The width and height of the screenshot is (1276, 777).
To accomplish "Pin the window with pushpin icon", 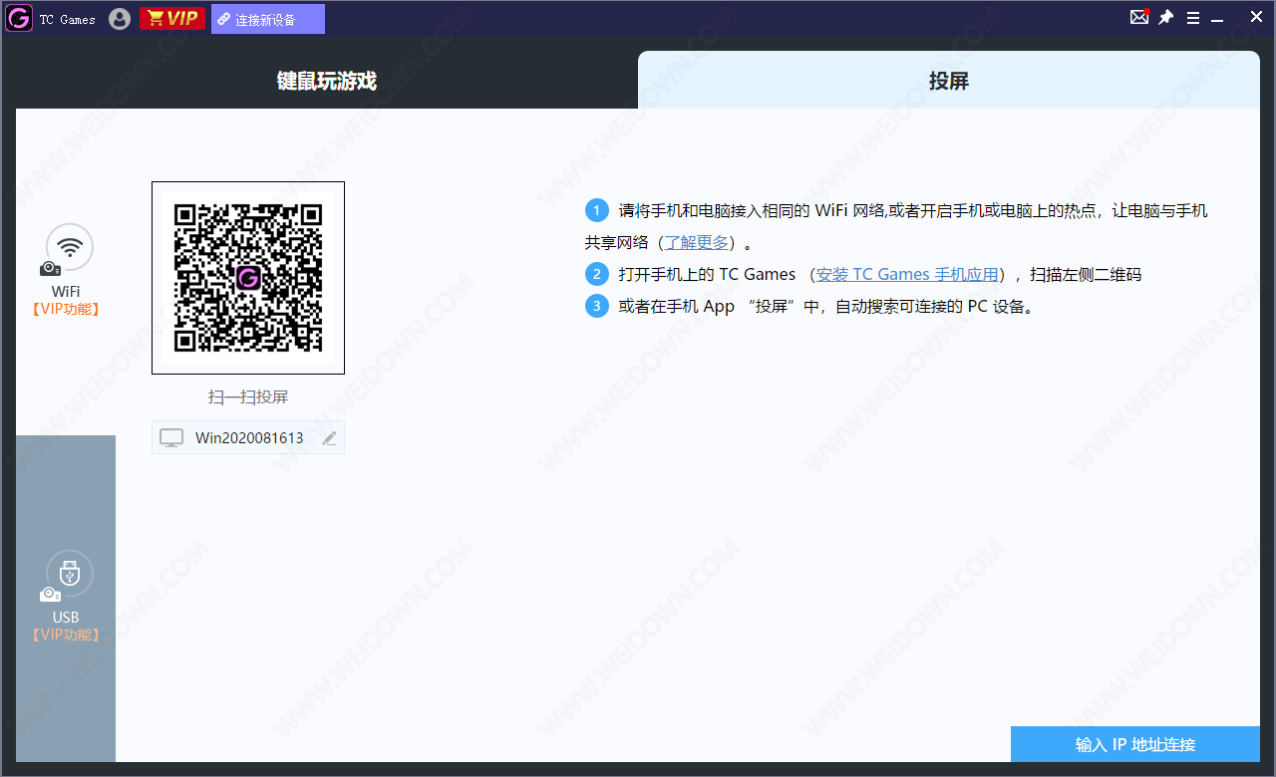I will point(1166,18).
